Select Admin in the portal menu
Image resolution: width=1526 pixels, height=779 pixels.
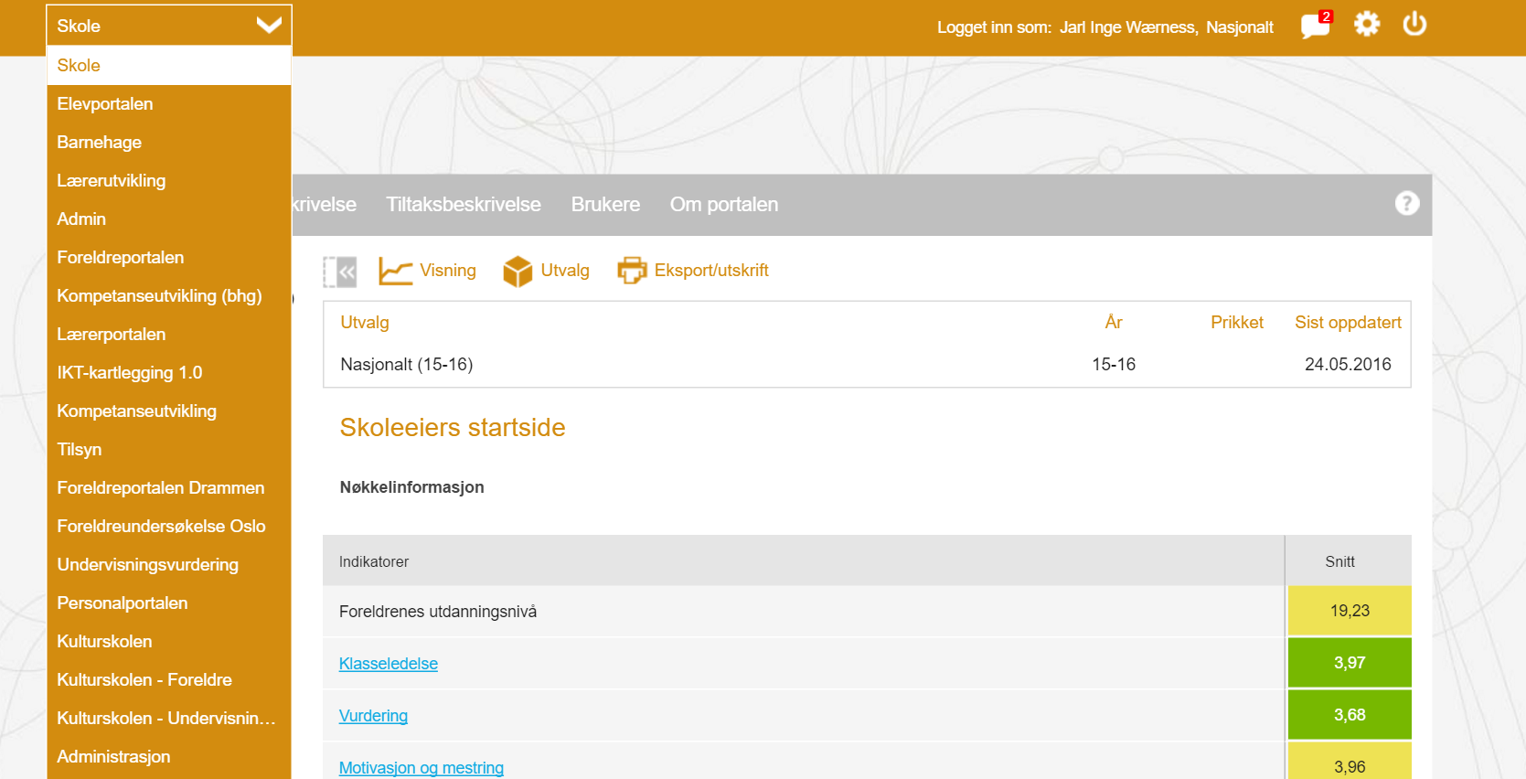(169, 219)
